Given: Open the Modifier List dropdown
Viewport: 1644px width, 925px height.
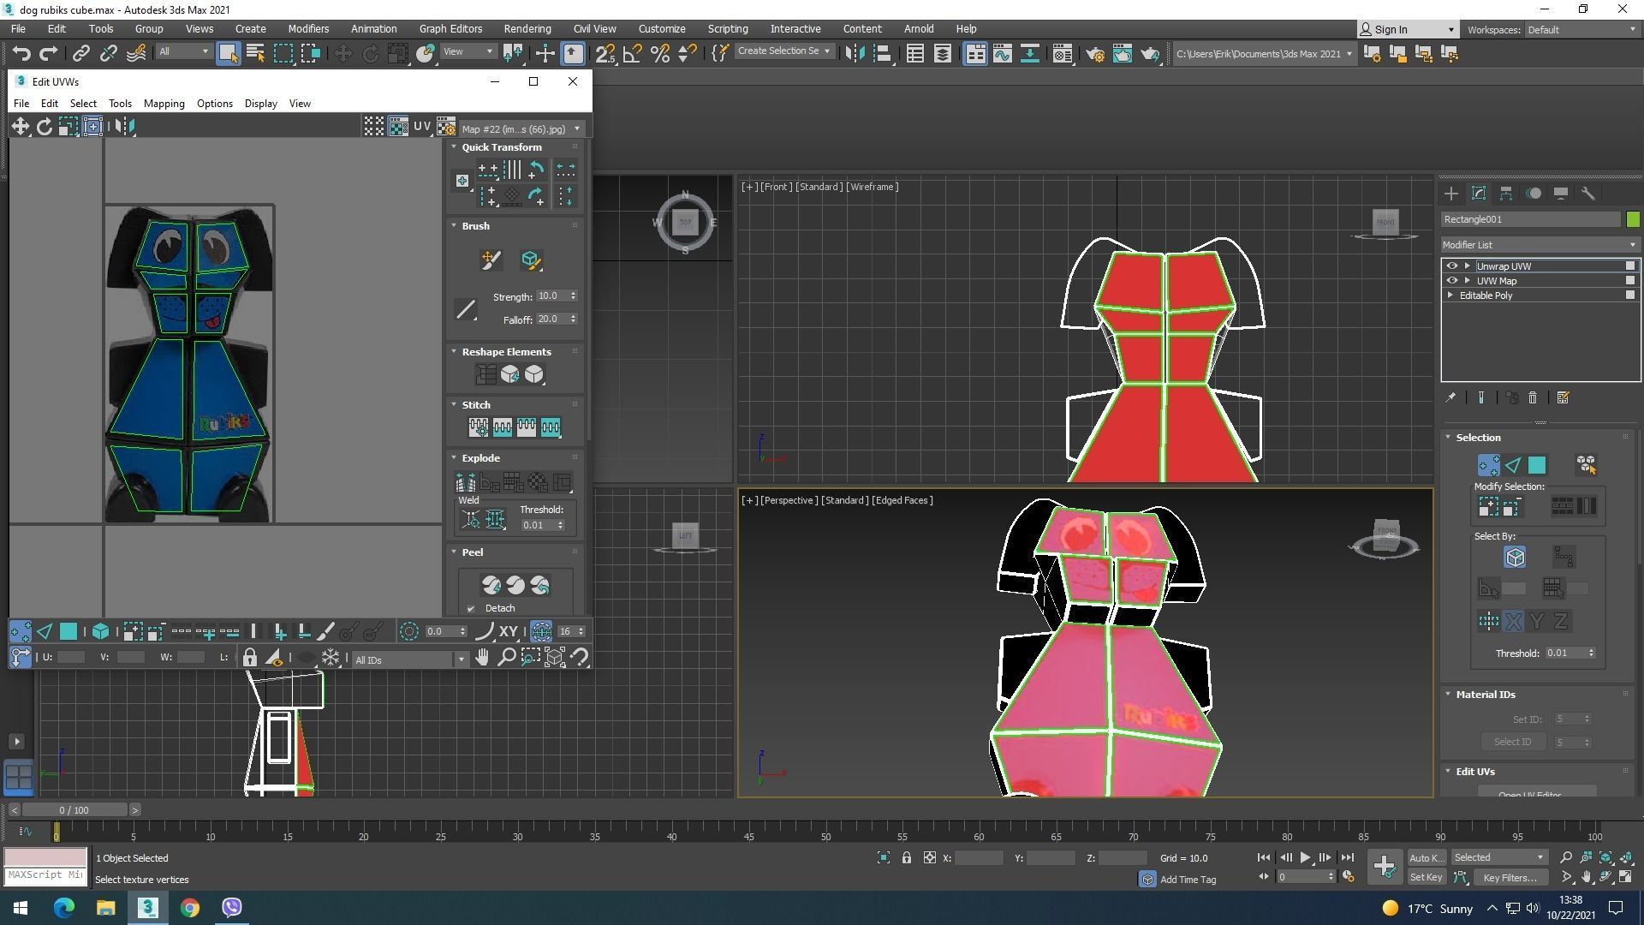Looking at the screenshot, I should (x=1539, y=245).
